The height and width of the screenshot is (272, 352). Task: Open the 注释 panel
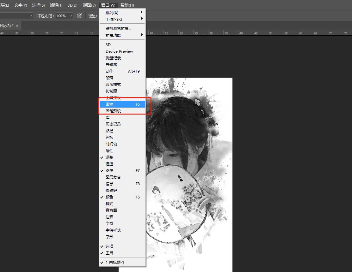122,217
